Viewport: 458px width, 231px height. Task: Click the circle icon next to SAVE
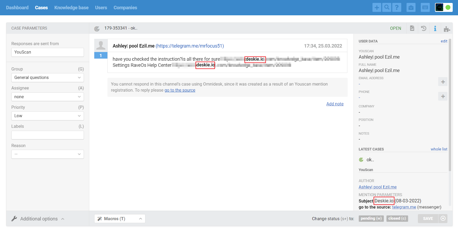443,218
